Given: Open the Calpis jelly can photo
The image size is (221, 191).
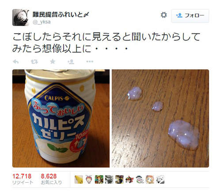Looking at the screenshot, I should pos(61,118).
